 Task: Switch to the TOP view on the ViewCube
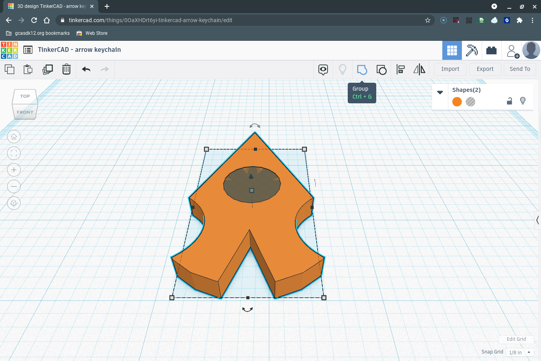point(25,96)
